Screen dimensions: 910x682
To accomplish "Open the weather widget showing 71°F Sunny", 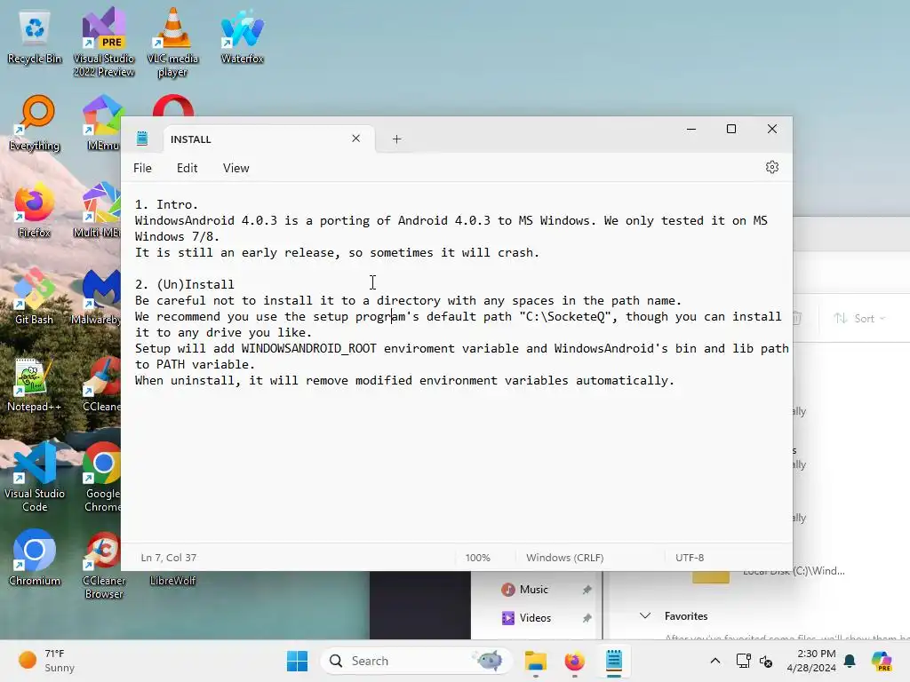I will coord(46,661).
